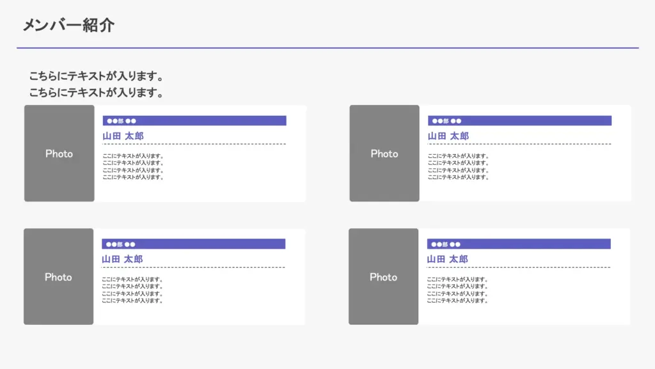Select the purple divider line under the title

point(327,48)
